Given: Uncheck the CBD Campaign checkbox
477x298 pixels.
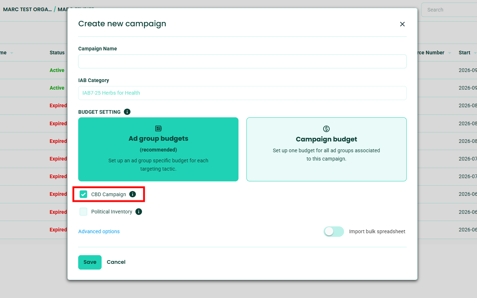Looking at the screenshot, I should 84,194.
